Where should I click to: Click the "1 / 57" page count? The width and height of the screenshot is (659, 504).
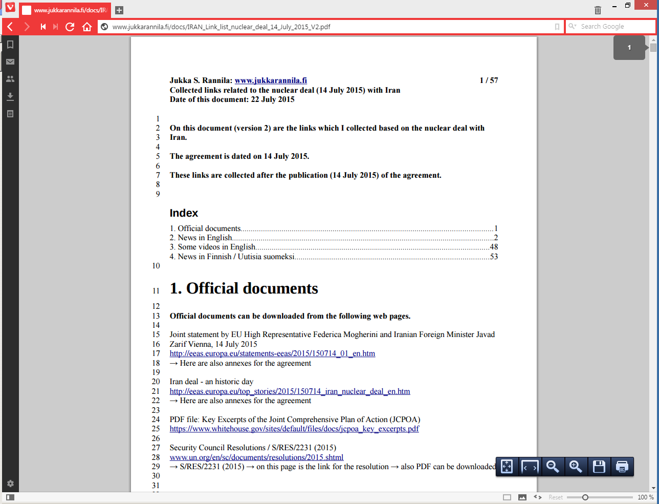pyautogui.click(x=489, y=80)
